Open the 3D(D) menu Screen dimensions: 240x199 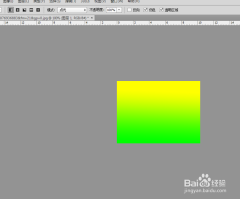85,1
